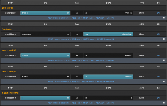Select Swansea Jacks at odds 2.6
The width and height of the screenshot is (167, 106).
pyautogui.click(x=45, y=34)
